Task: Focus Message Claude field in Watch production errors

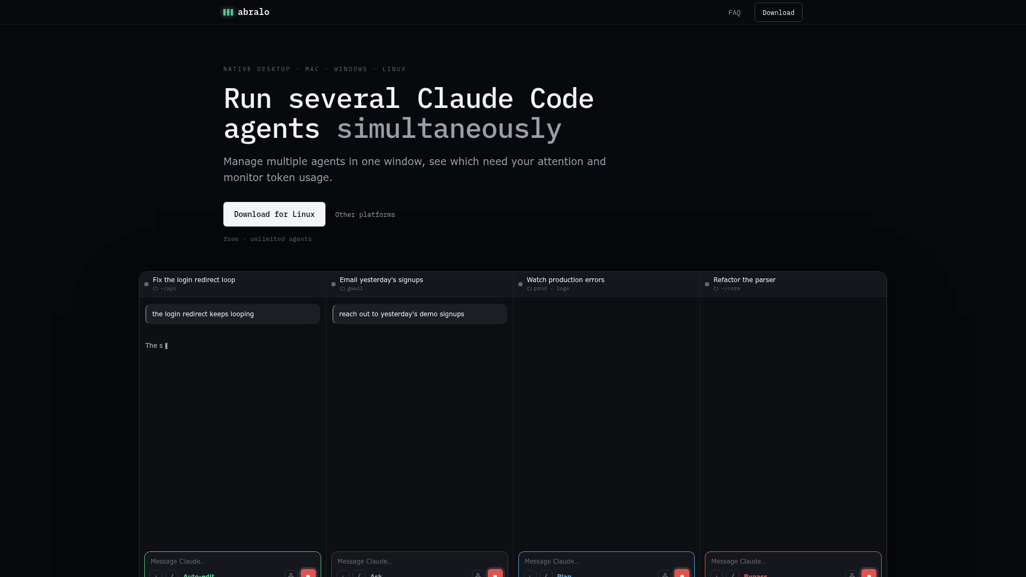Action: tap(606, 562)
